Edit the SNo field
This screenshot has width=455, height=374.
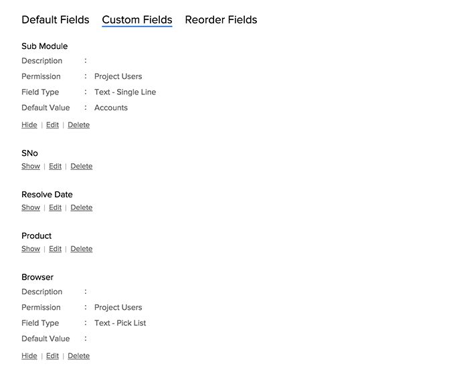[x=55, y=167]
